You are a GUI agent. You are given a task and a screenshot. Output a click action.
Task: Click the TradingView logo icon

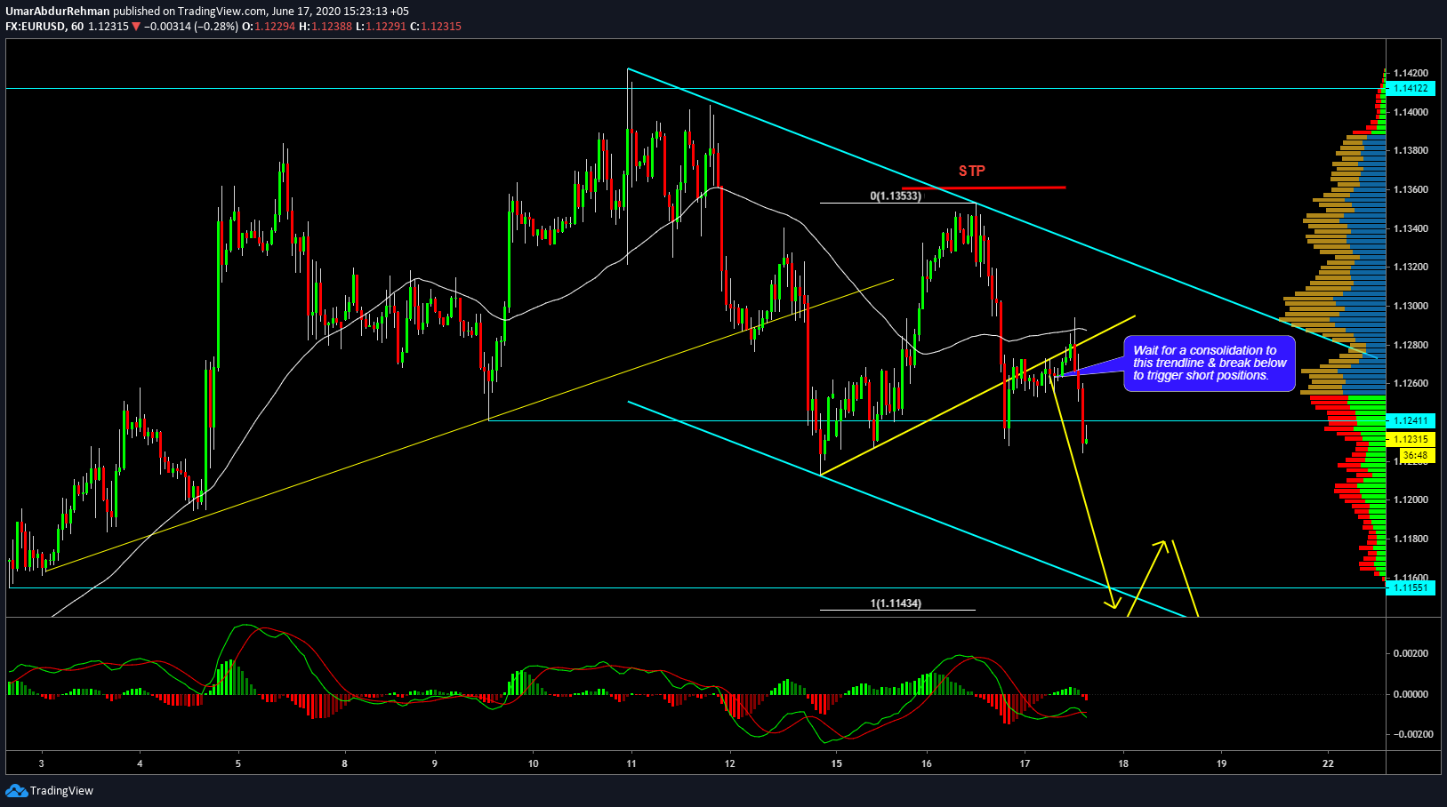(x=16, y=790)
